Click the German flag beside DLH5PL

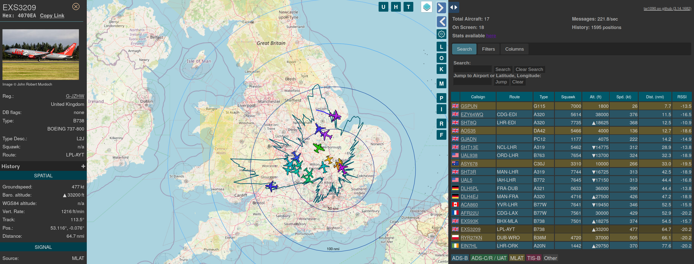455,188
